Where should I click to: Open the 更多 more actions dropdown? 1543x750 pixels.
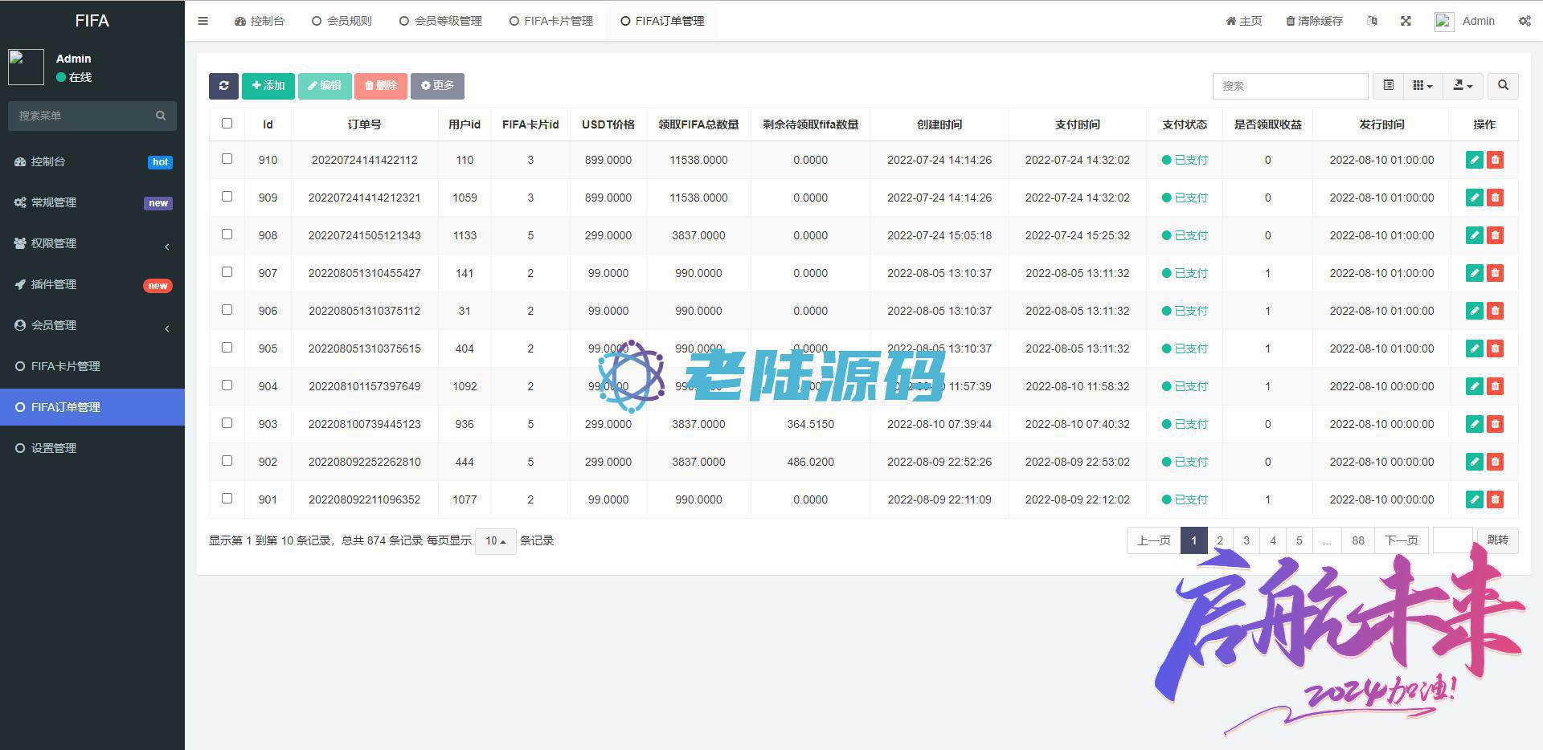(437, 86)
